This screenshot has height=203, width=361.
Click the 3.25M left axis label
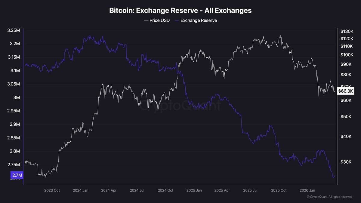coord(14,30)
